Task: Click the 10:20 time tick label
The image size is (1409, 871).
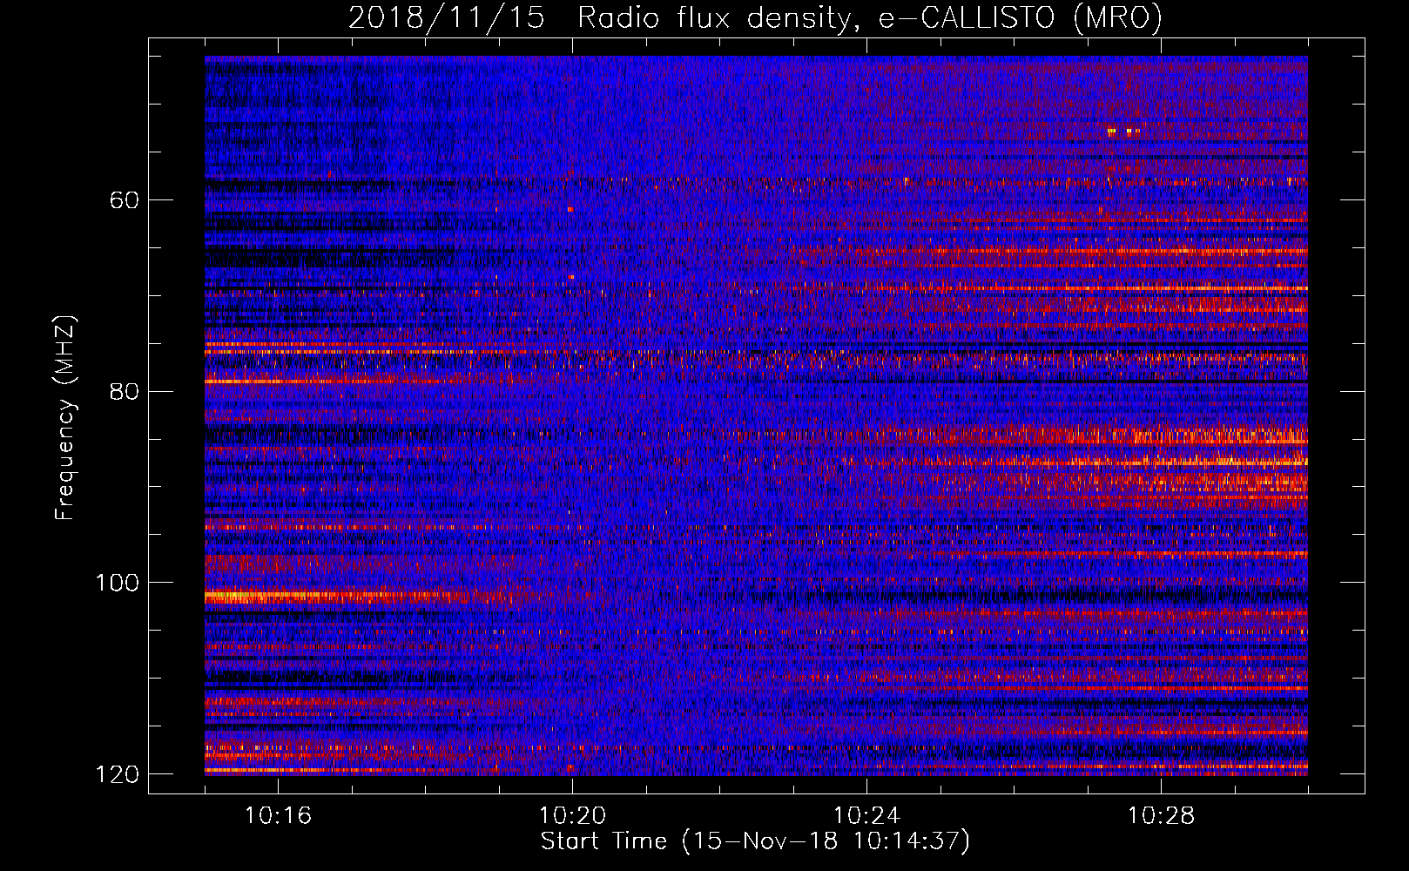Action: [x=572, y=815]
